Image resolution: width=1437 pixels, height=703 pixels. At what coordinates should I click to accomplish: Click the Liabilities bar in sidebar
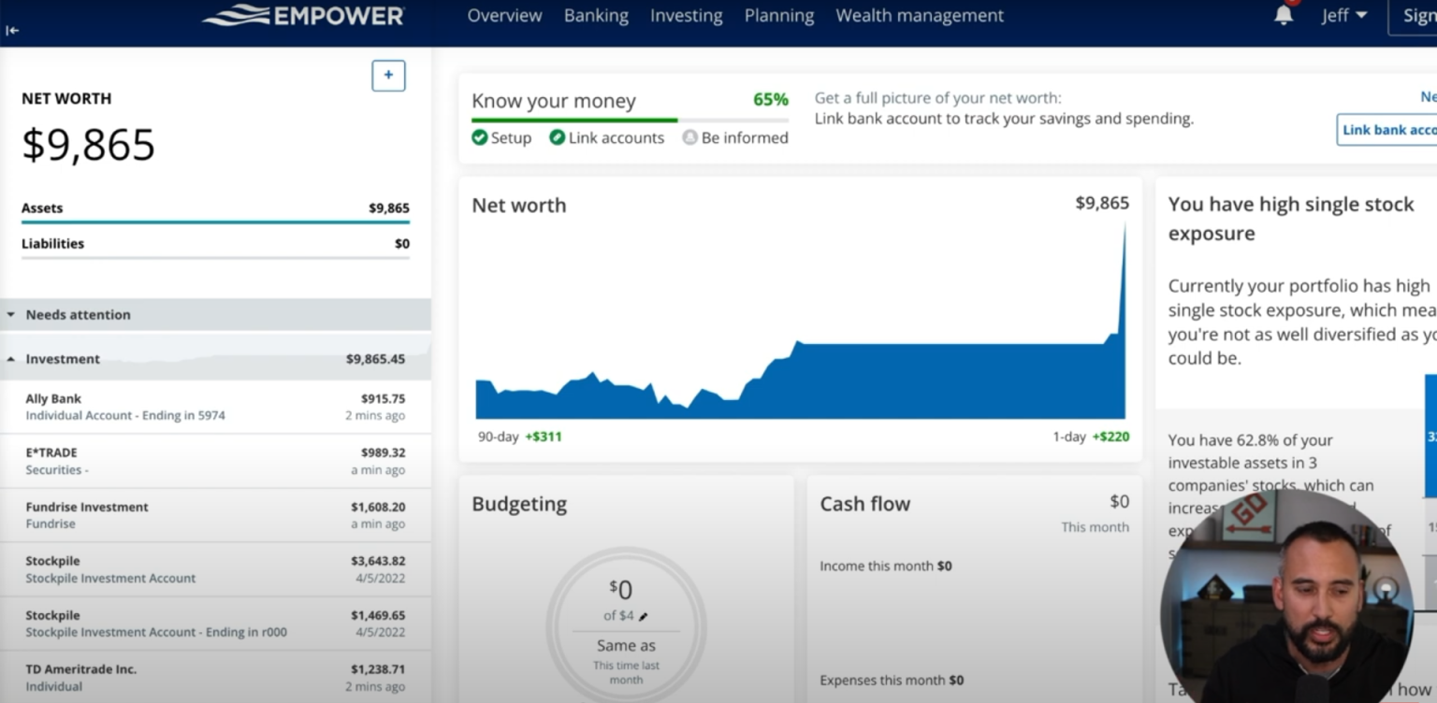(x=215, y=257)
